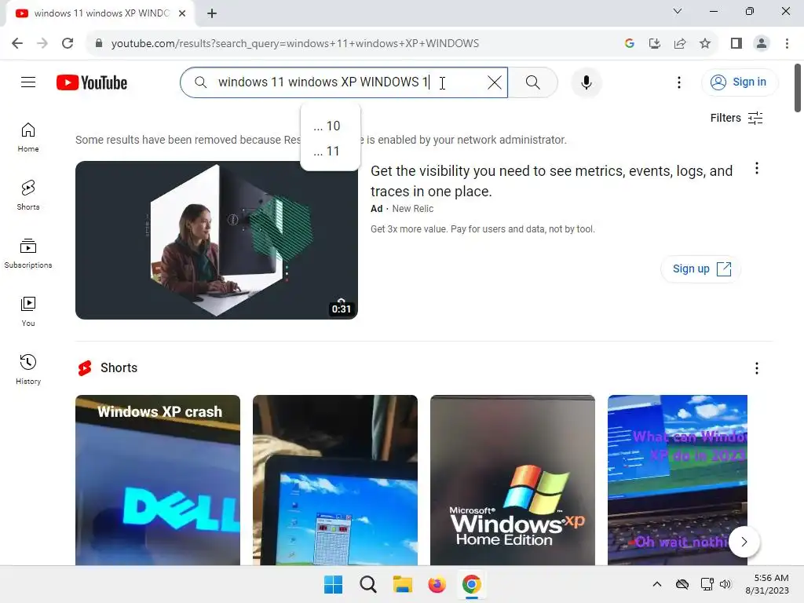Share this page via the share icon
Viewport: 804px width, 603px height.
point(680,43)
